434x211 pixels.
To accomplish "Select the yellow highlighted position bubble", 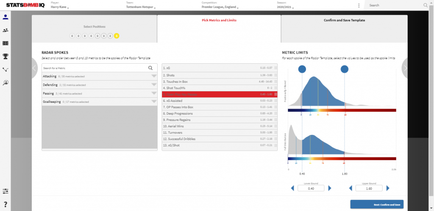I will coord(117,36).
